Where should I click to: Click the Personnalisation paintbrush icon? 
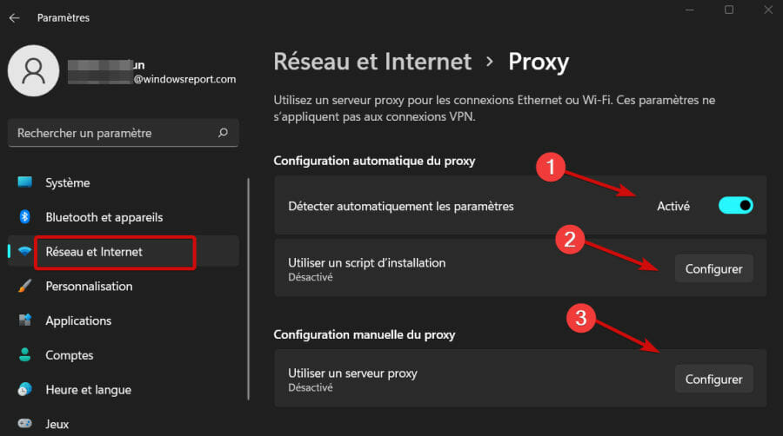(24, 286)
